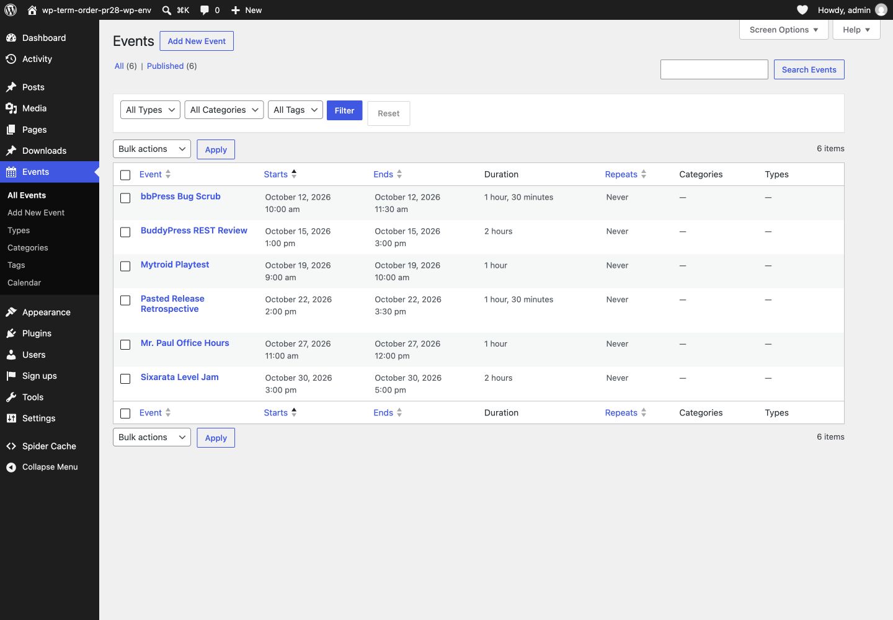Click the Spider Cache code icon

[11, 446]
